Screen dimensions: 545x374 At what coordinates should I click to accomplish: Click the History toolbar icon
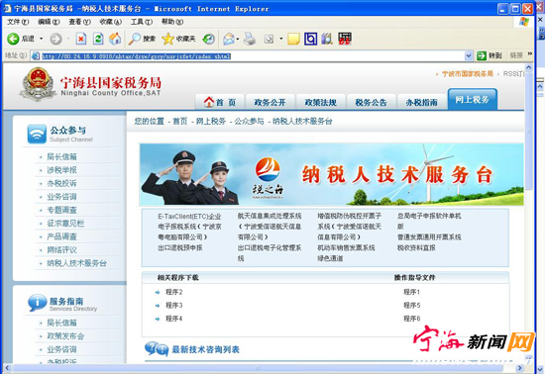(208, 39)
